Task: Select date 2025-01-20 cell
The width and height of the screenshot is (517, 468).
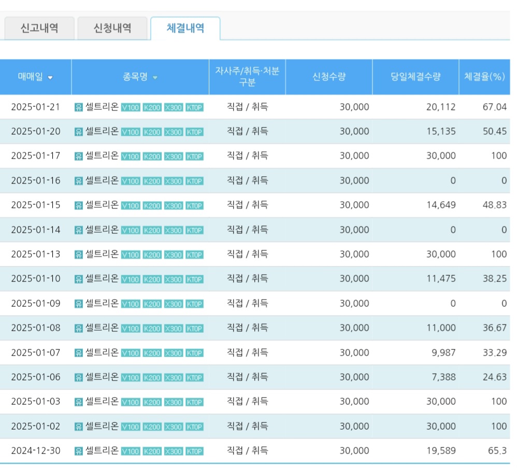Action: [x=36, y=132]
